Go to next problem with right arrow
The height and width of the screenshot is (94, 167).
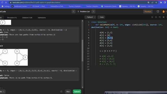(93, 11)
